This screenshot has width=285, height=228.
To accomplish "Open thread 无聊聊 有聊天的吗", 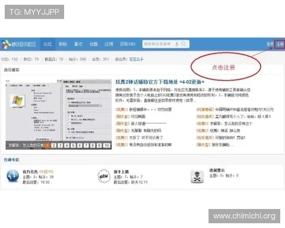I will click(x=146, y=131).
